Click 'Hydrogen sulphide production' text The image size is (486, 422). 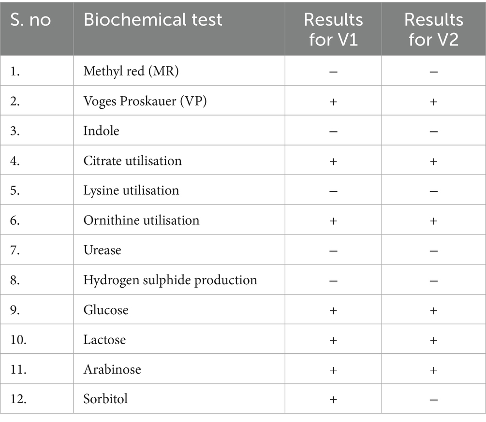(170, 280)
